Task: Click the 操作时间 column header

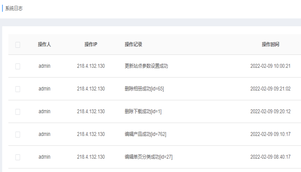Action: tap(270, 45)
